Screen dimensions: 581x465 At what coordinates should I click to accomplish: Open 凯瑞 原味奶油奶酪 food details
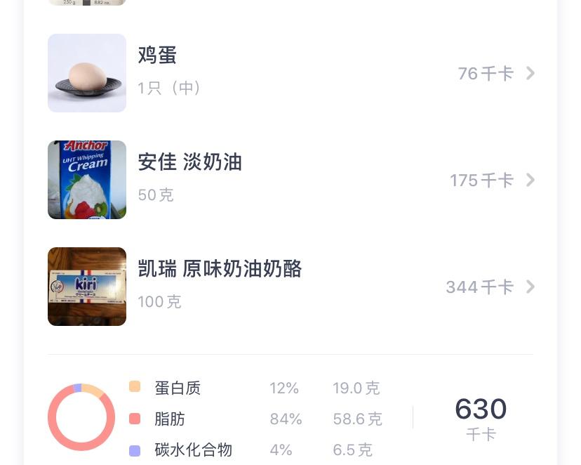[x=220, y=269]
